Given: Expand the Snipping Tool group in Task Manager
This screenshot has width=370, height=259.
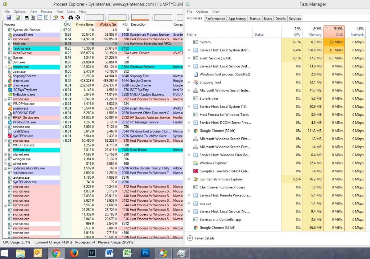Looking at the screenshot, I should (189, 82).
